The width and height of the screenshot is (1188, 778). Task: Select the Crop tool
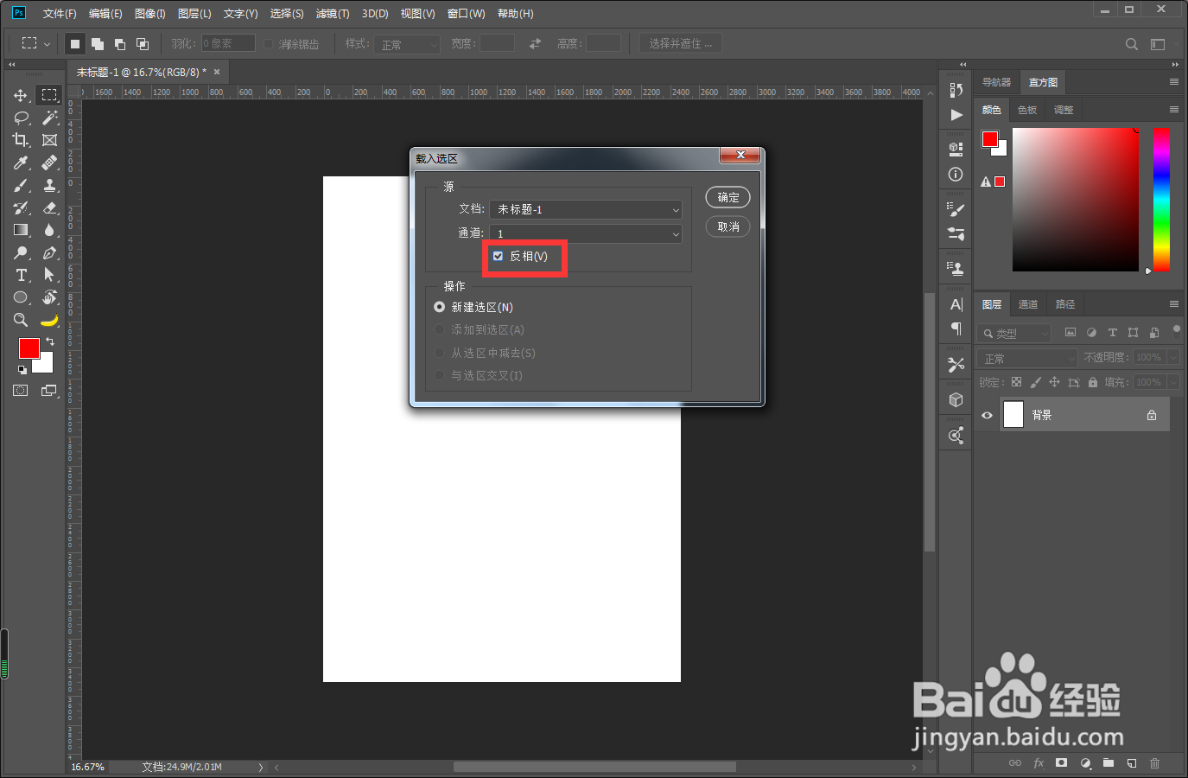(21, 140)
